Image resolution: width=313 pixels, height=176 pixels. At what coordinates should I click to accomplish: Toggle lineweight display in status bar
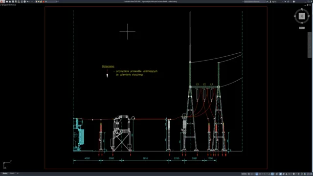click(x=277, y=174)
